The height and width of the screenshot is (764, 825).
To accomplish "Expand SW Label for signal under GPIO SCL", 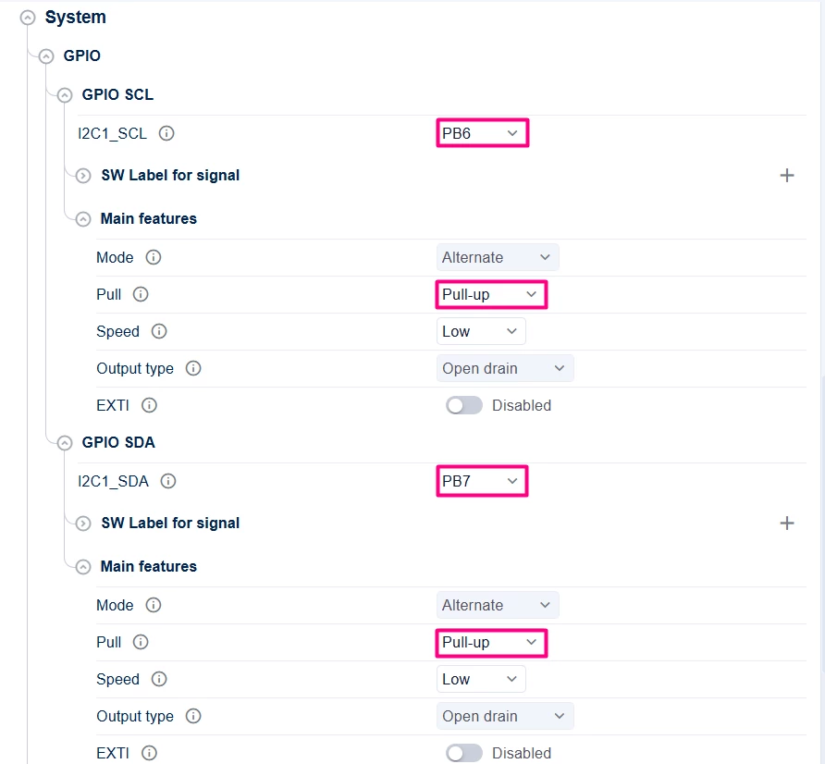I will click(83, 176).
